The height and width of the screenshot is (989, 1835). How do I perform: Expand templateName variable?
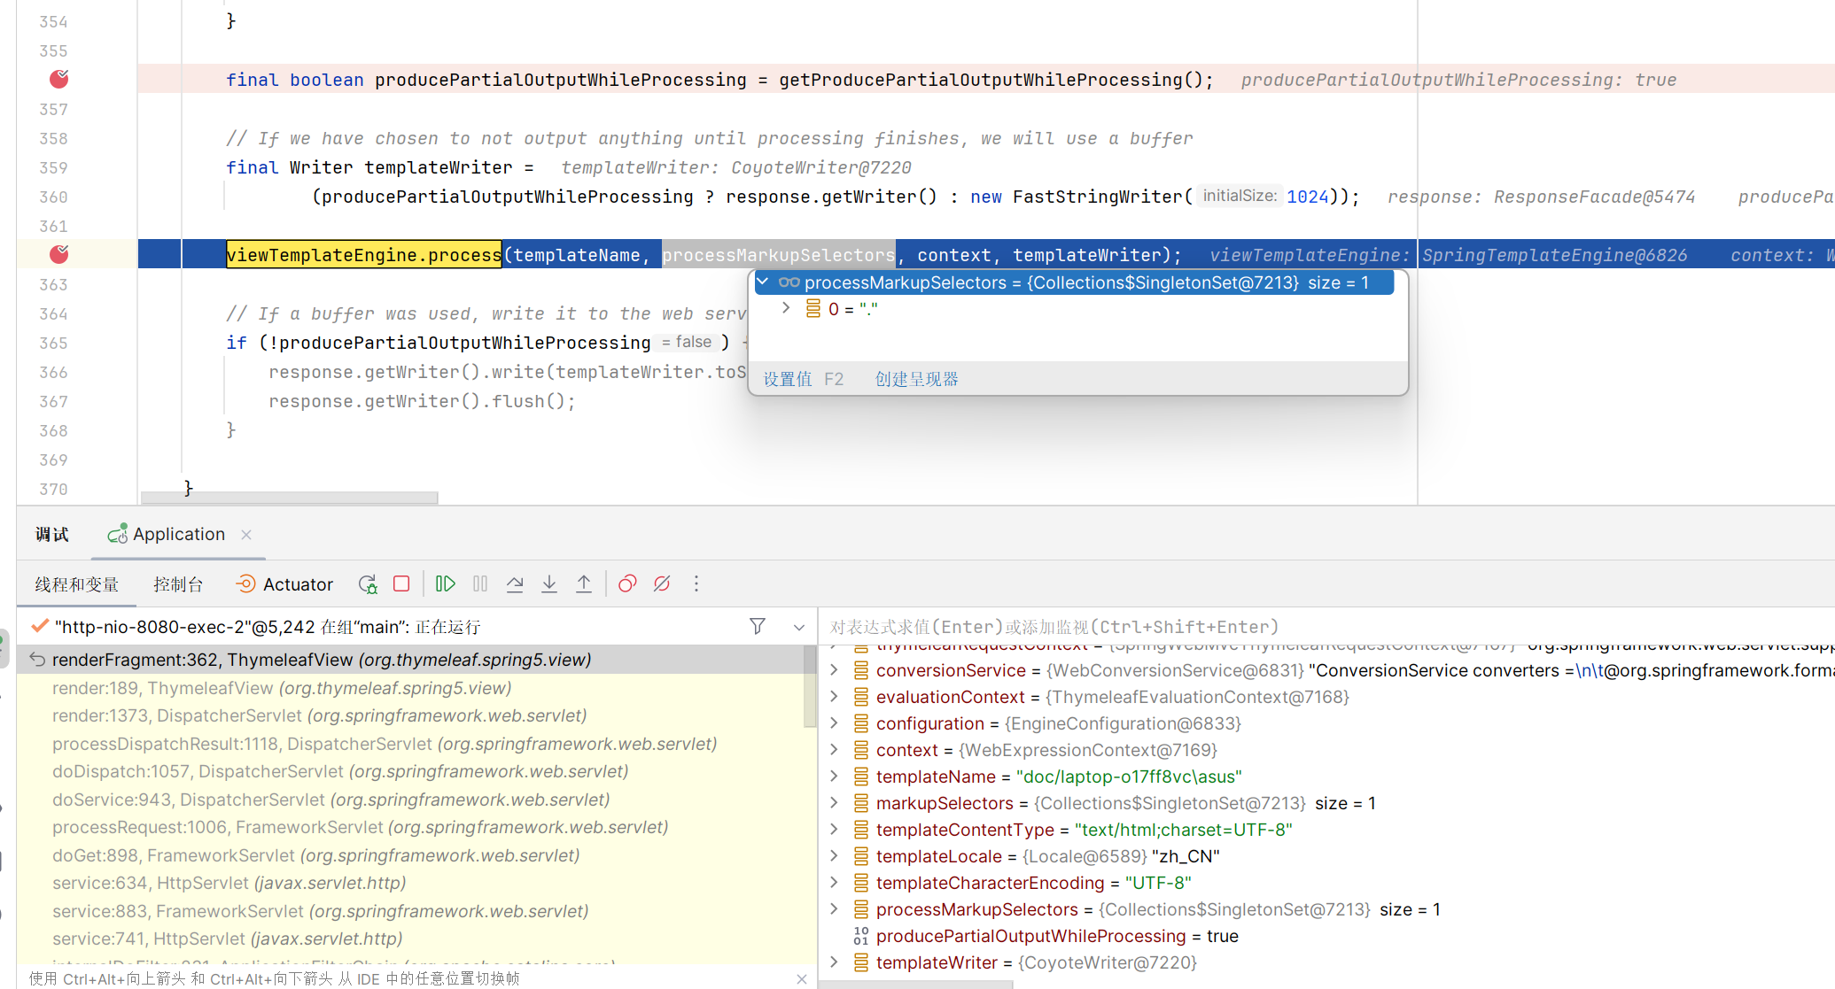coord(834,777)
